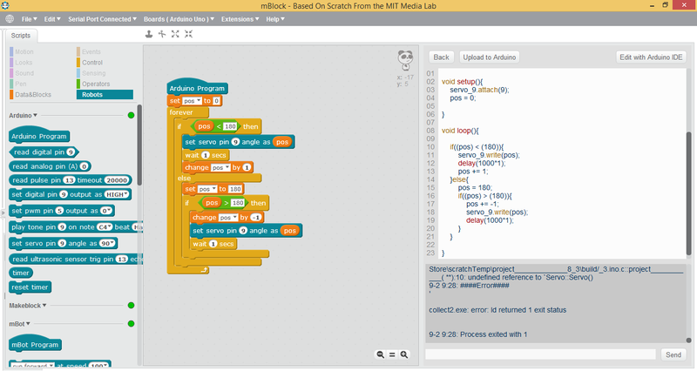This screenshot has width=697, height=371.
Task: Click the 'wait 1 secs' block under first servo
Action: coord(206,155)
